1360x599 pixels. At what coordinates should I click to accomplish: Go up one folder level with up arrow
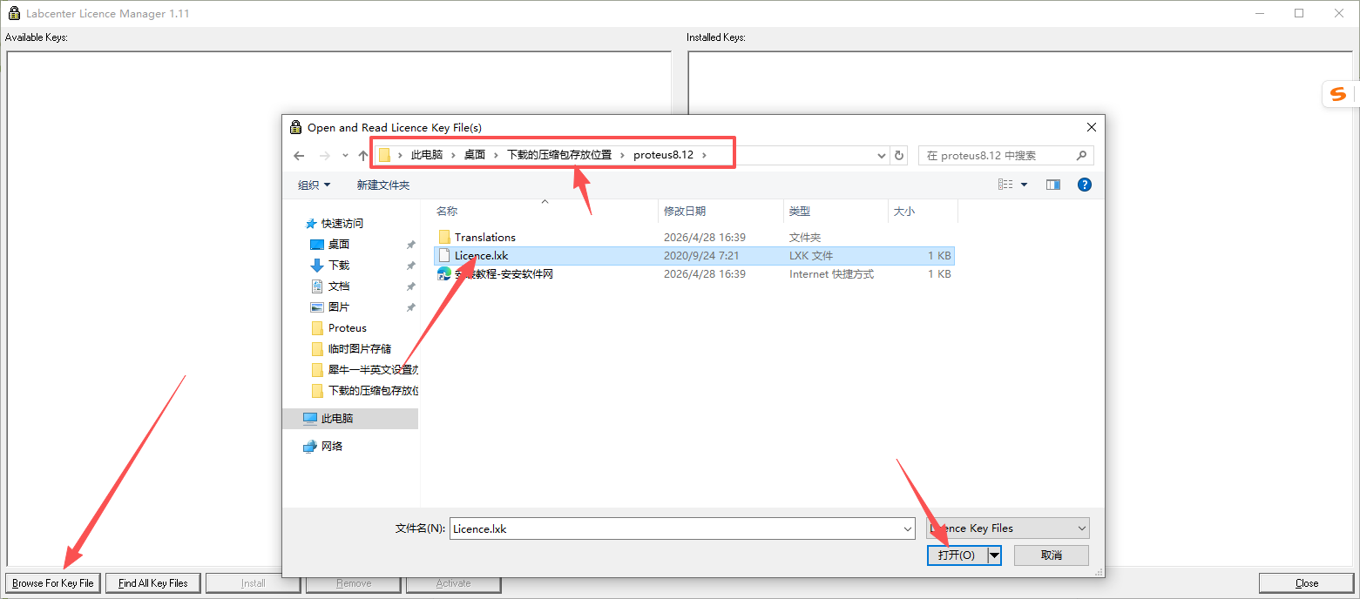pyautogui.click(x=363, y=156)
